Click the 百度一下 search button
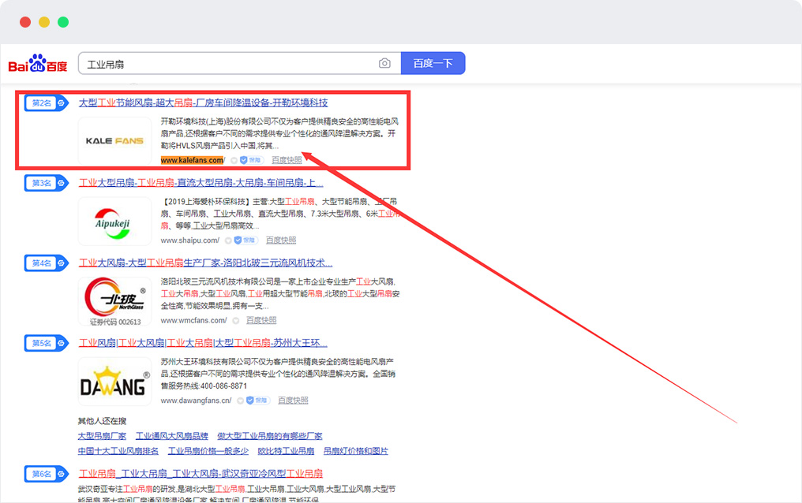This screenshot has height=503, width=802. click(433, 63)
